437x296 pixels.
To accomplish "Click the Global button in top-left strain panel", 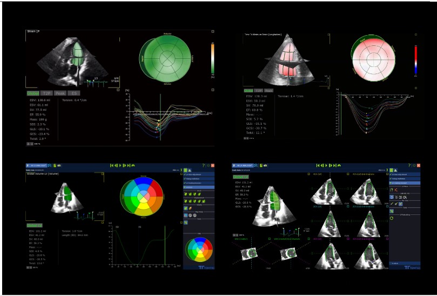I will click(x=32, y=93).
